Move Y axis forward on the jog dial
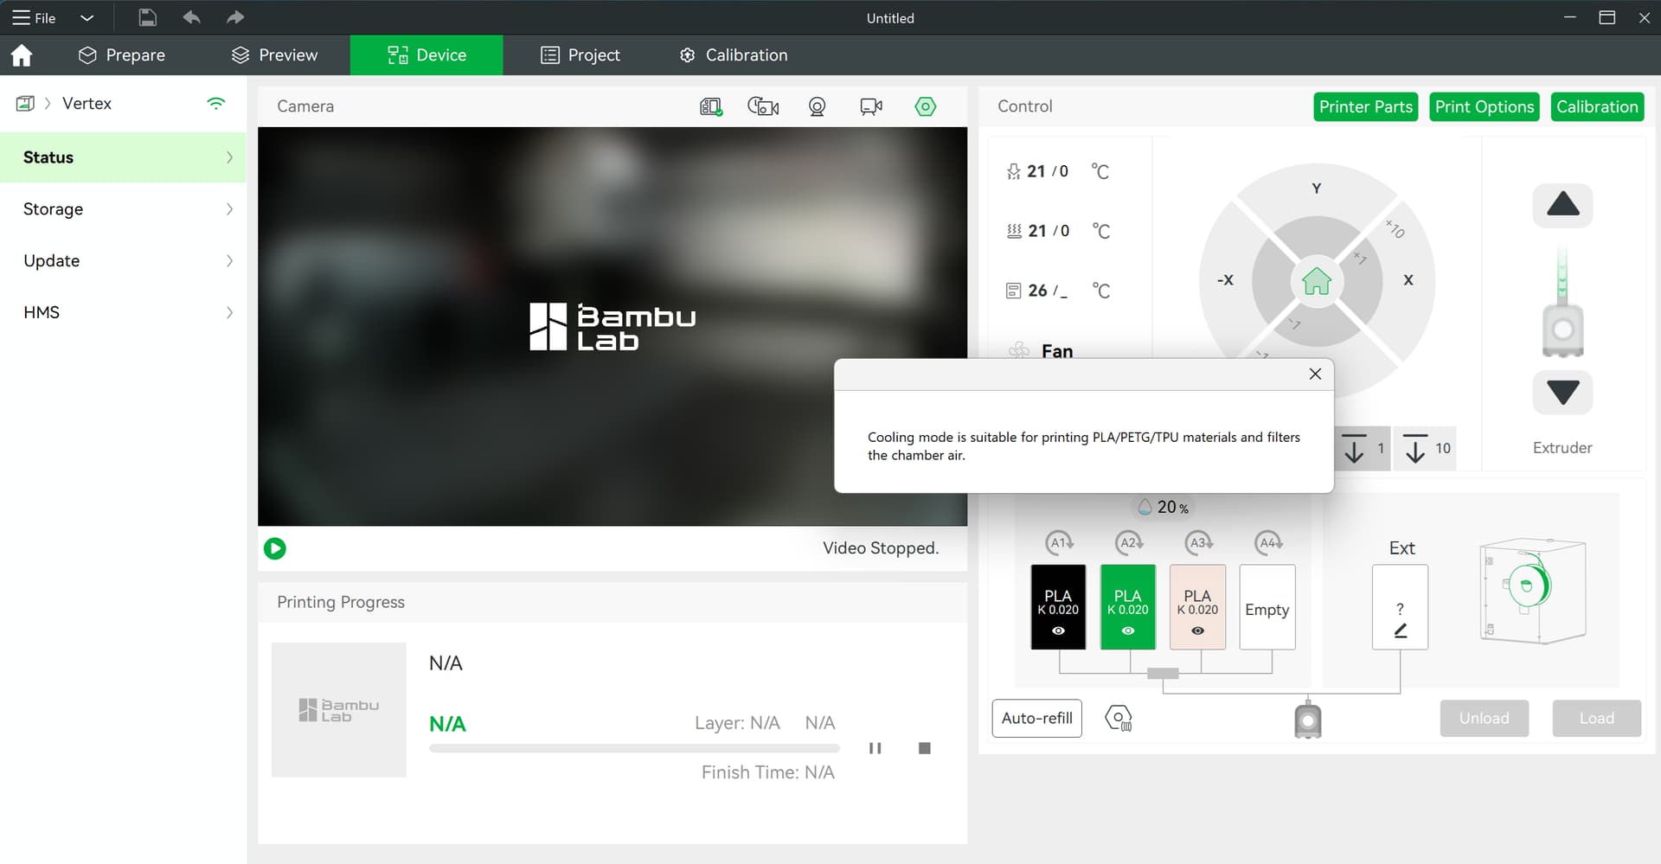 (1316, 189)
